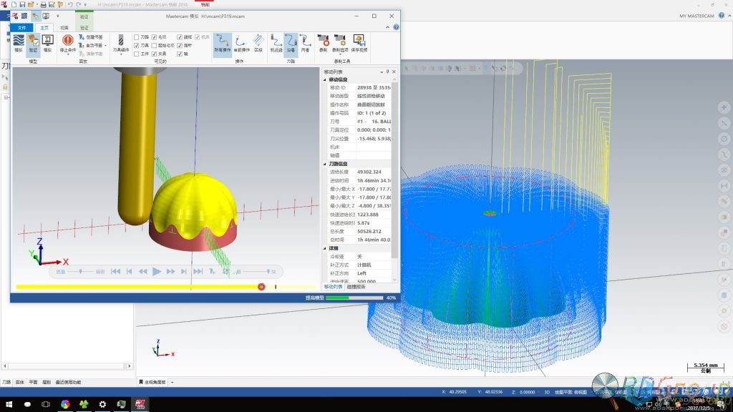This screenshot has width=733, height=412.
Task: Select Current Operation (当前操作) icon
Action: coord(241,44)
